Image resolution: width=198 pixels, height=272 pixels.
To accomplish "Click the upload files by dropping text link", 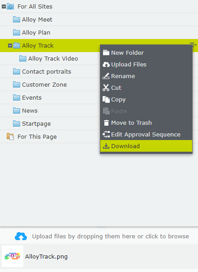I will 110,236.
